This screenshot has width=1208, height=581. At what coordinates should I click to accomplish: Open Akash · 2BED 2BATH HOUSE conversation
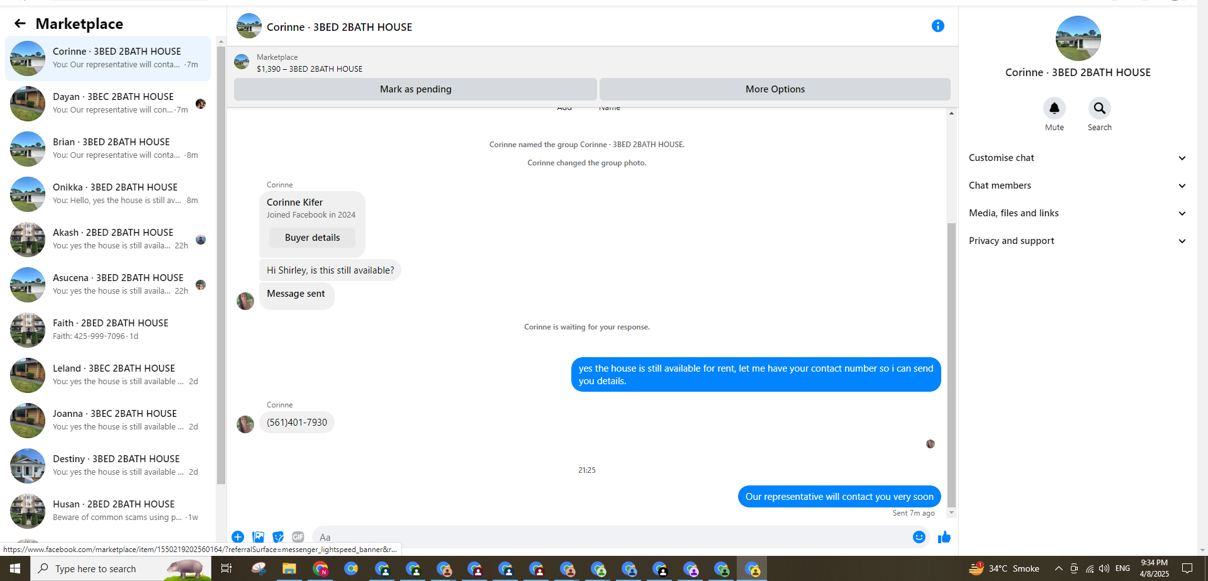click(108, 240)
